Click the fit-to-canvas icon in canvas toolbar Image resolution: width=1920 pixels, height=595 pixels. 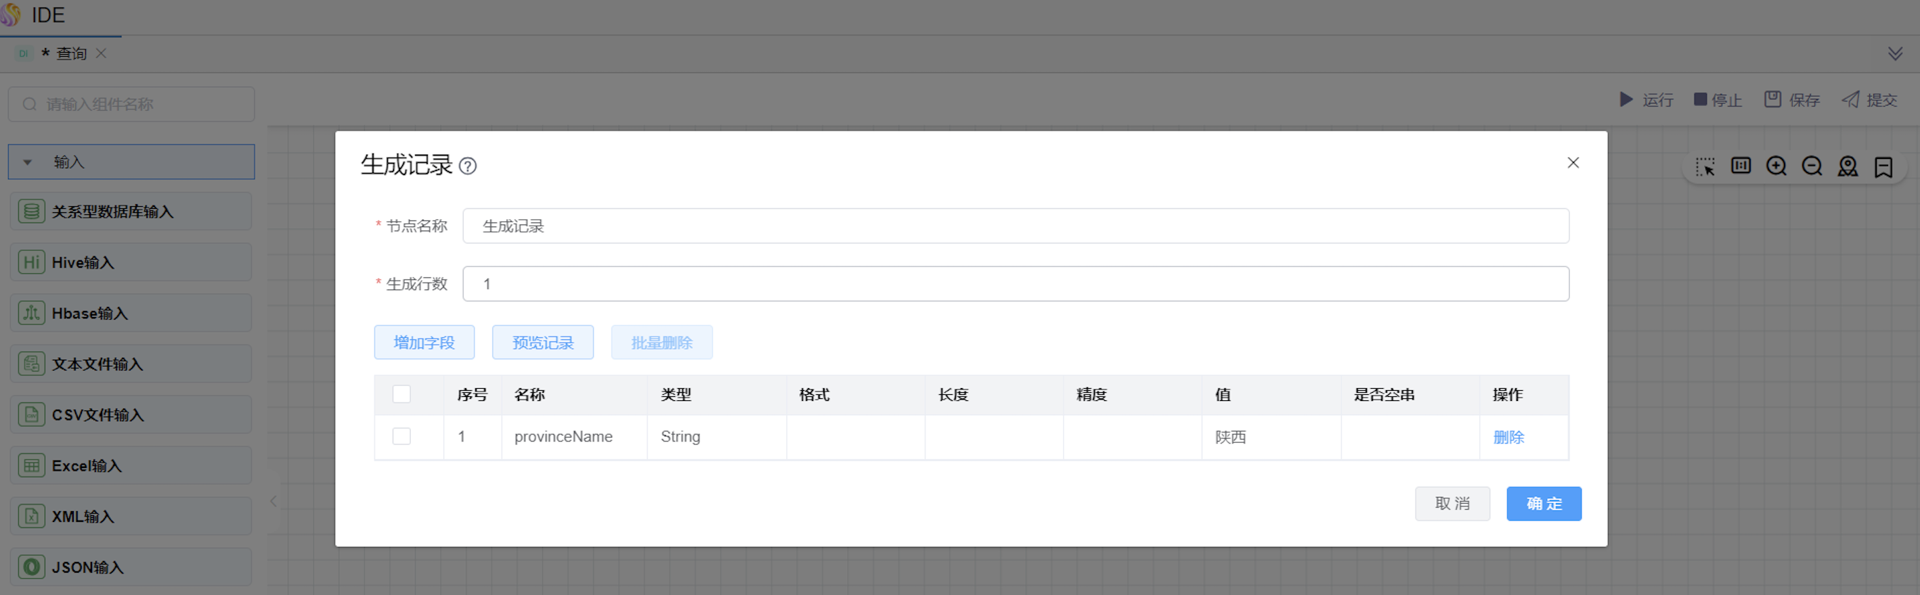pos(1741,166)
